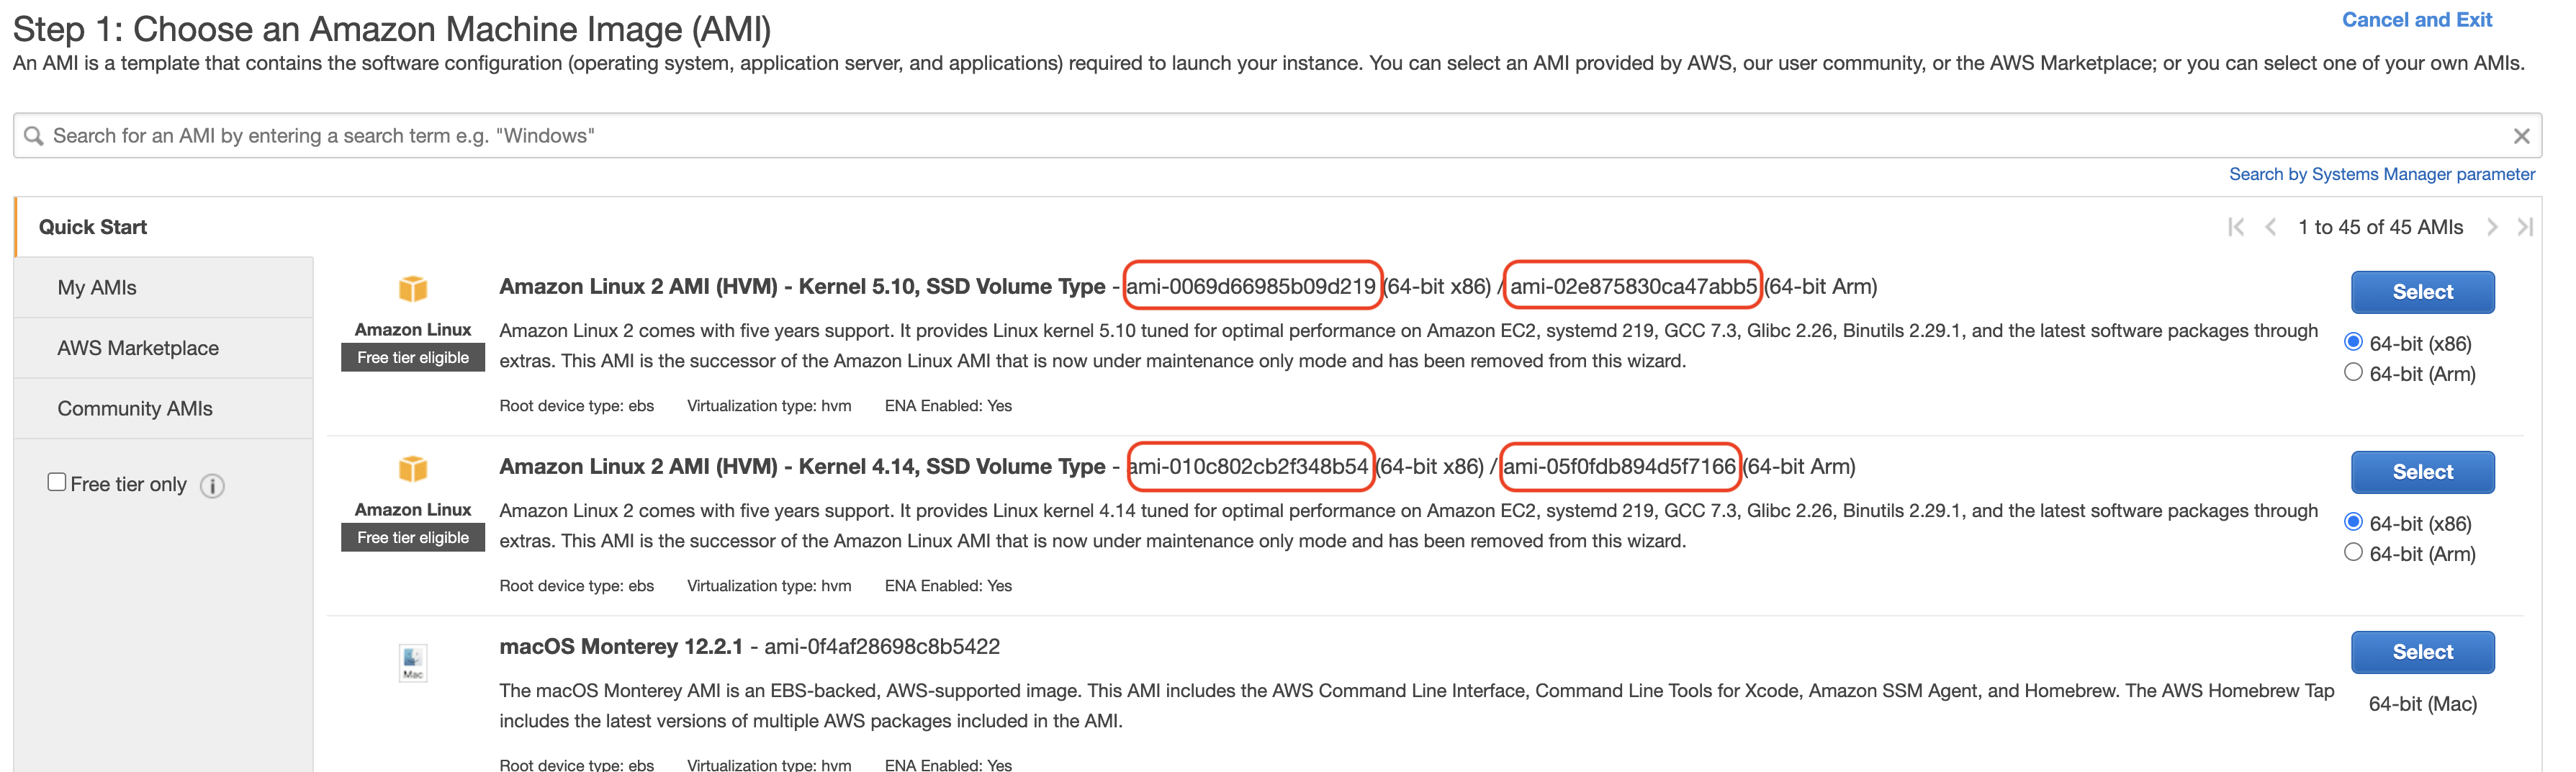Image resolution: width=2576 pixels, height=772 pixels.
Task: Go to last page of AMIs
Action: click(x=2525, y=227)
